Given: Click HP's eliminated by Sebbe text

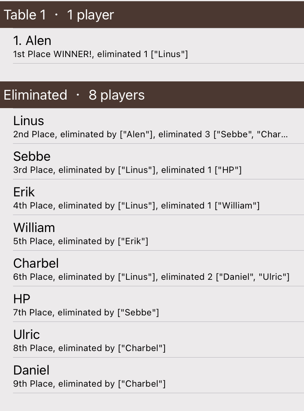Looking at the screenshot, I should (x=86, y=313).
